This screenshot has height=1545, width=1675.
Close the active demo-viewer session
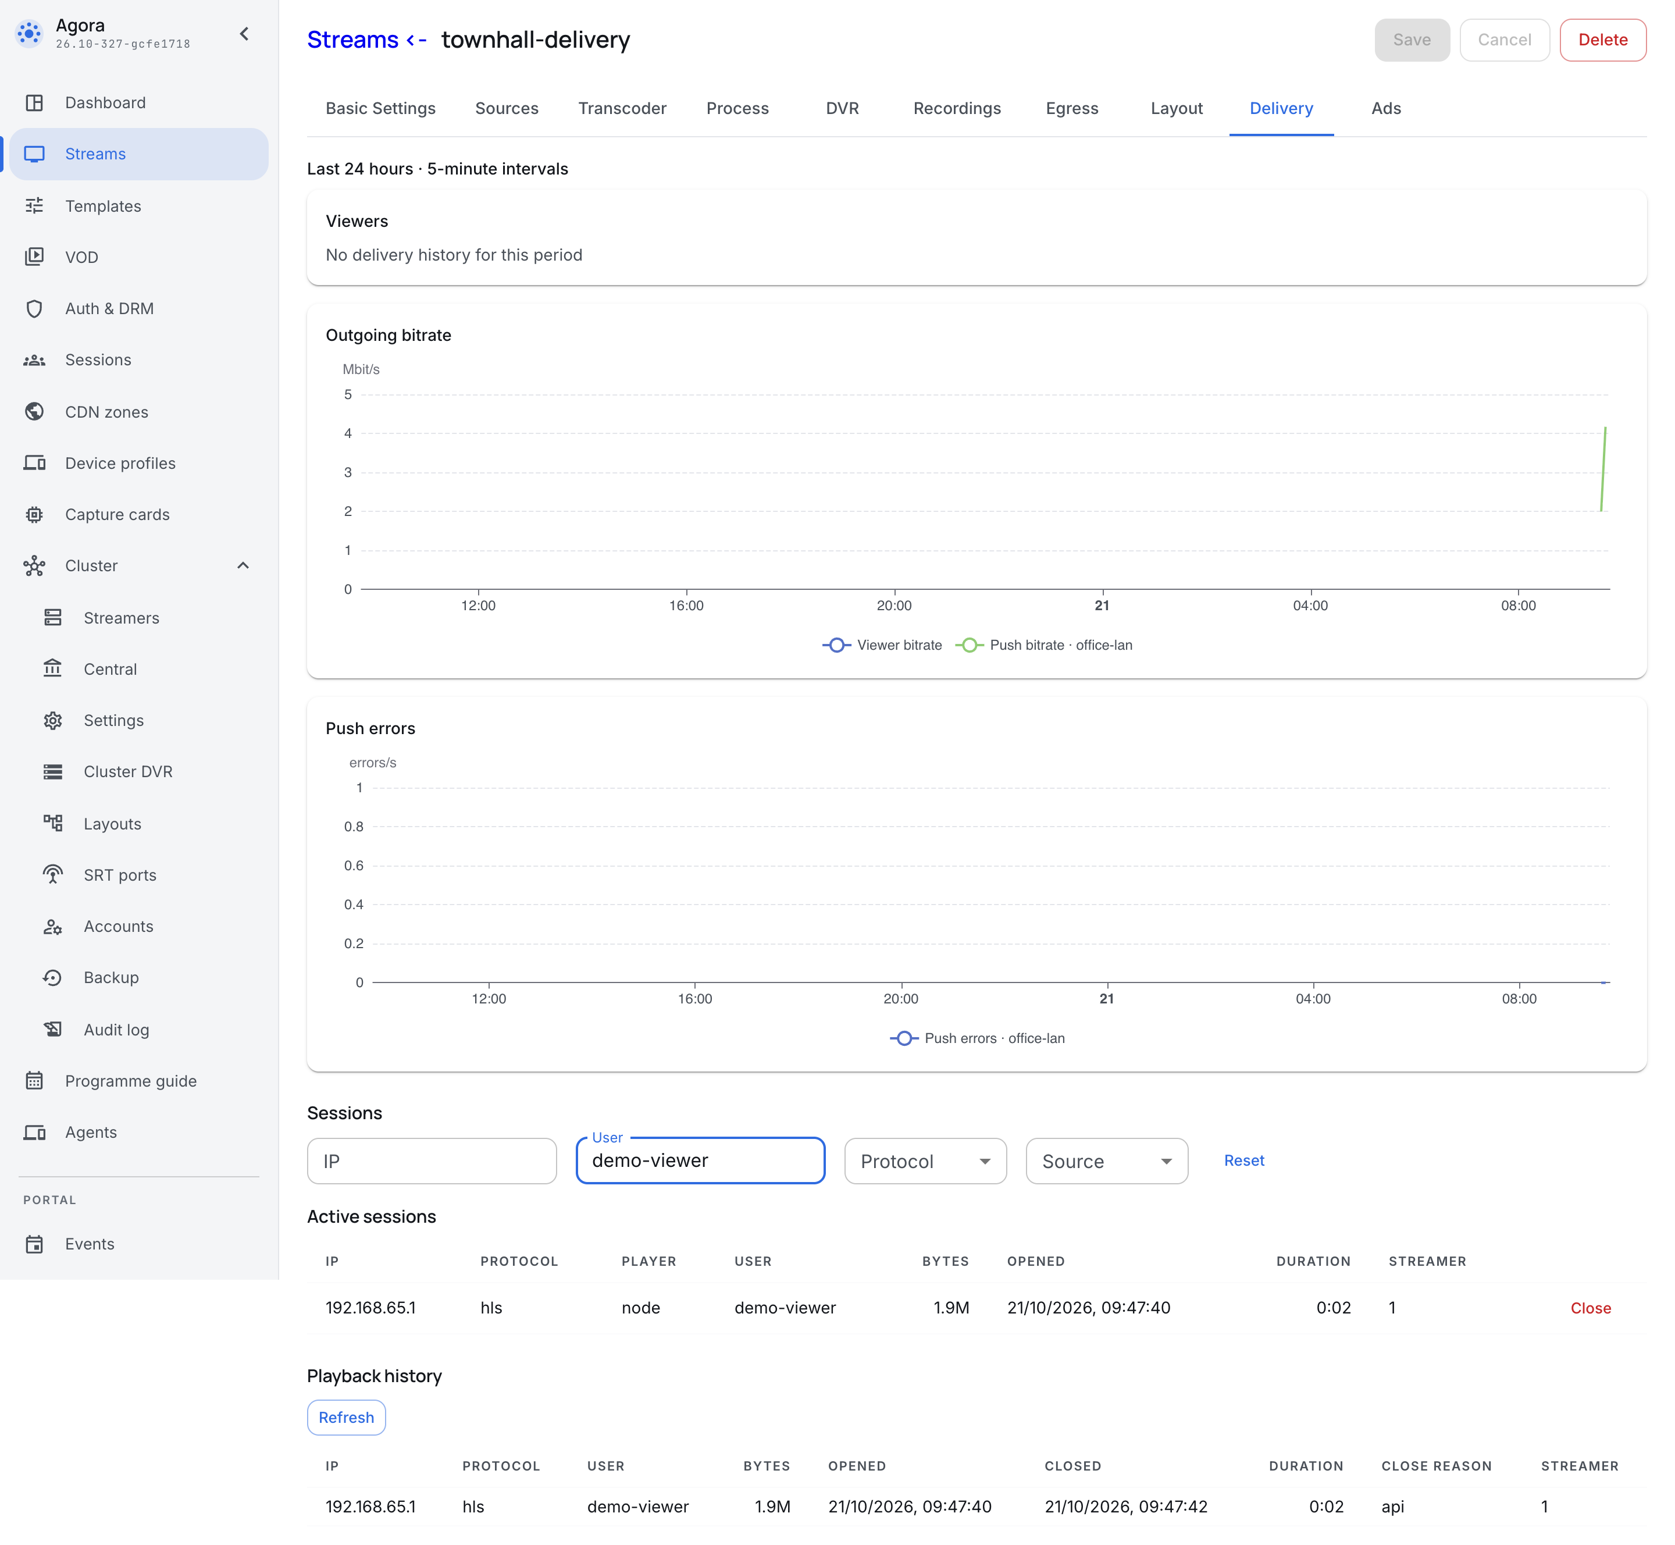click(x=1590, y=1308)
